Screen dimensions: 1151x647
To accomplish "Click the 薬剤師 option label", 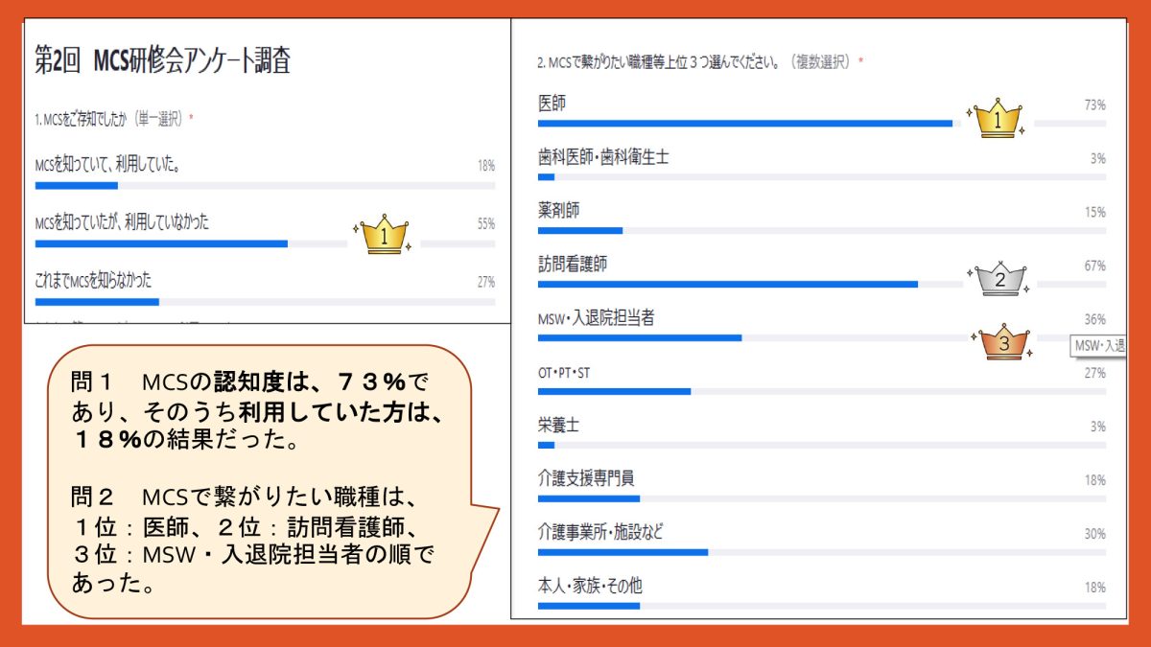I will pyautogui.click(x=559, y=210).
